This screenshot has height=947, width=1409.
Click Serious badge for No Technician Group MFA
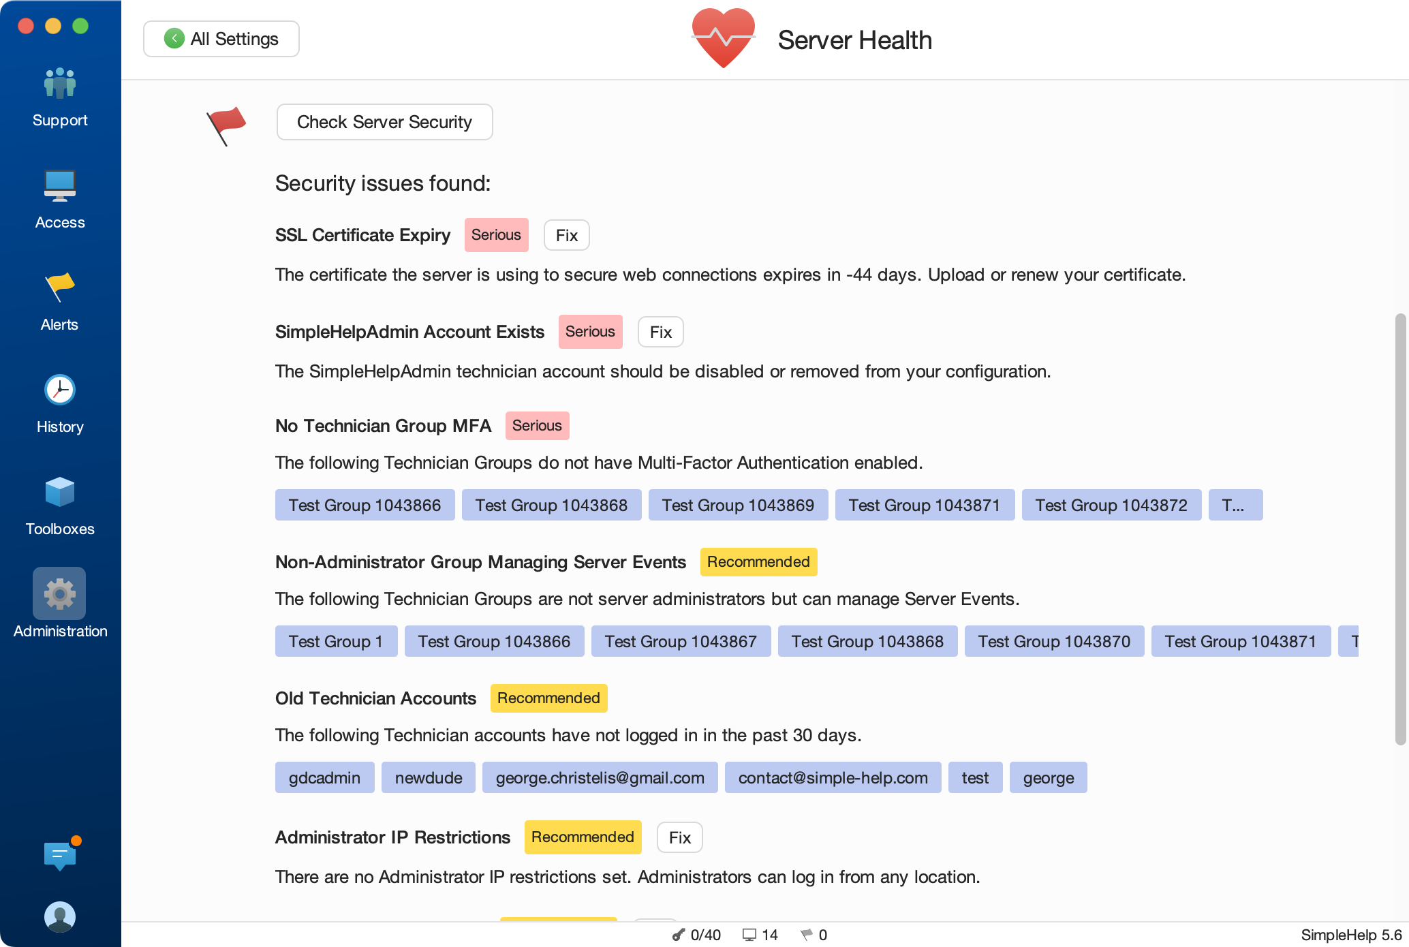click(538, 426)
